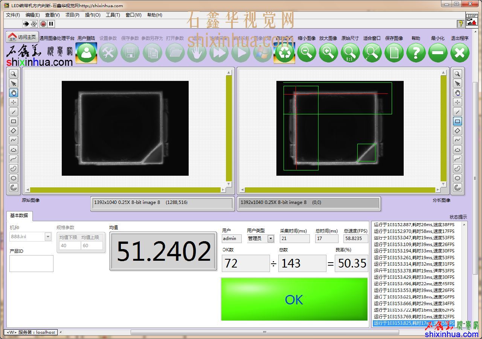Open the 用户类型 user type dropdown
The image size is (482, 339).
click(270, 239)
